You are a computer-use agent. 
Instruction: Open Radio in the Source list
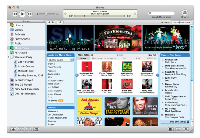(18, 44)
